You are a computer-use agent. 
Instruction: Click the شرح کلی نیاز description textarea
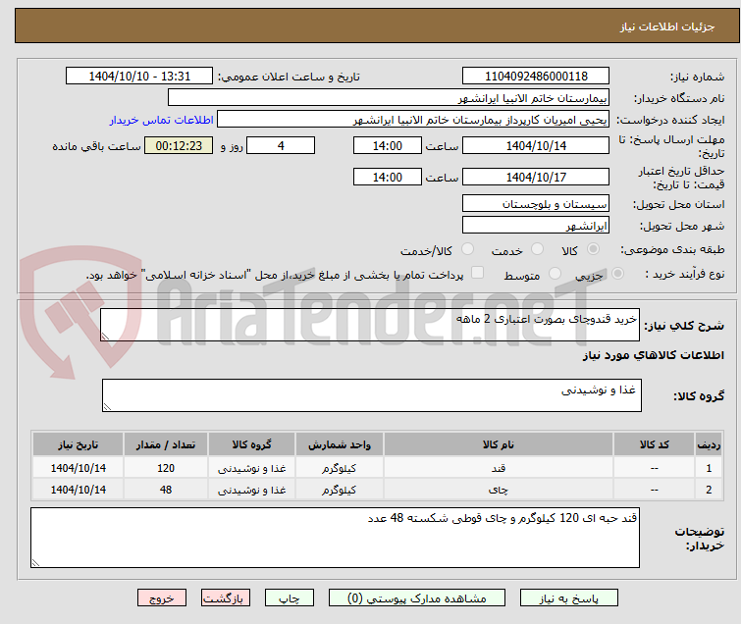[370, 325]
